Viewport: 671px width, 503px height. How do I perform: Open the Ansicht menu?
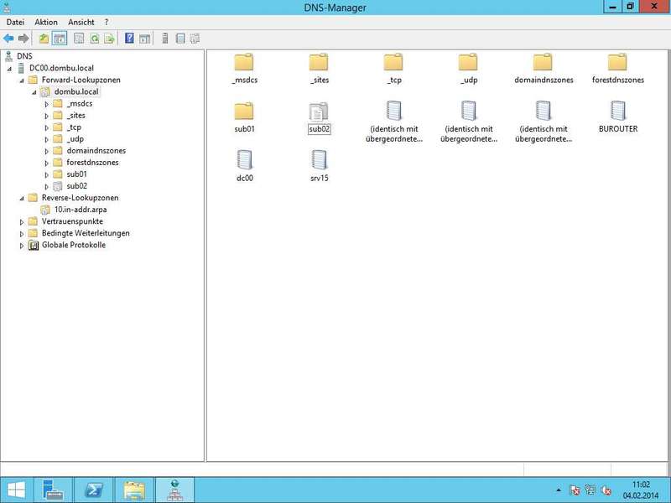pyautogui.click(x=81, y=21)
